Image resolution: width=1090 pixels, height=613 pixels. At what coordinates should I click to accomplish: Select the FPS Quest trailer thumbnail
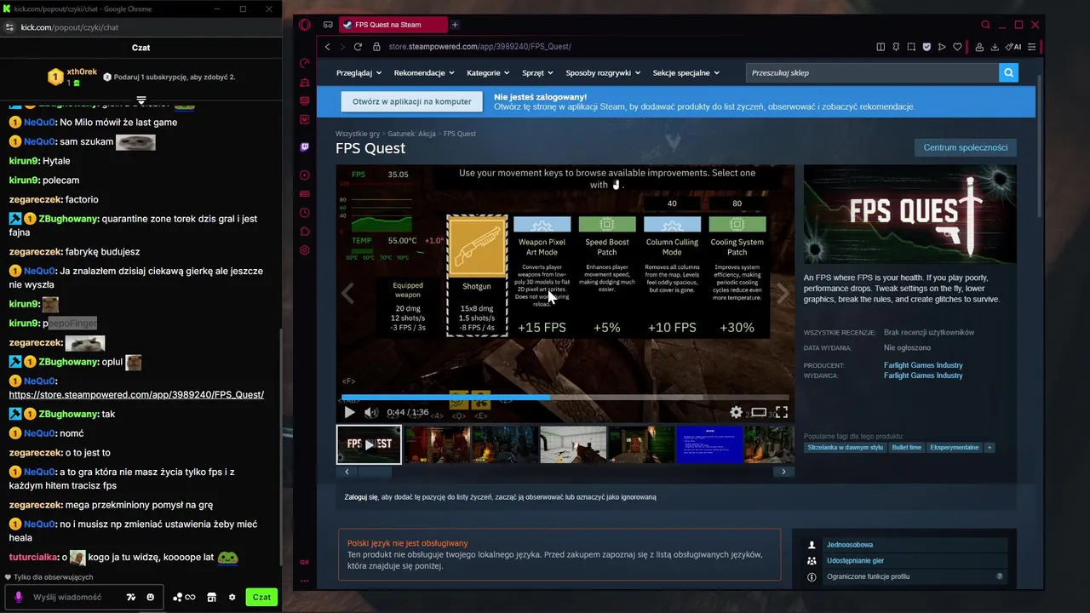[369, 444]
